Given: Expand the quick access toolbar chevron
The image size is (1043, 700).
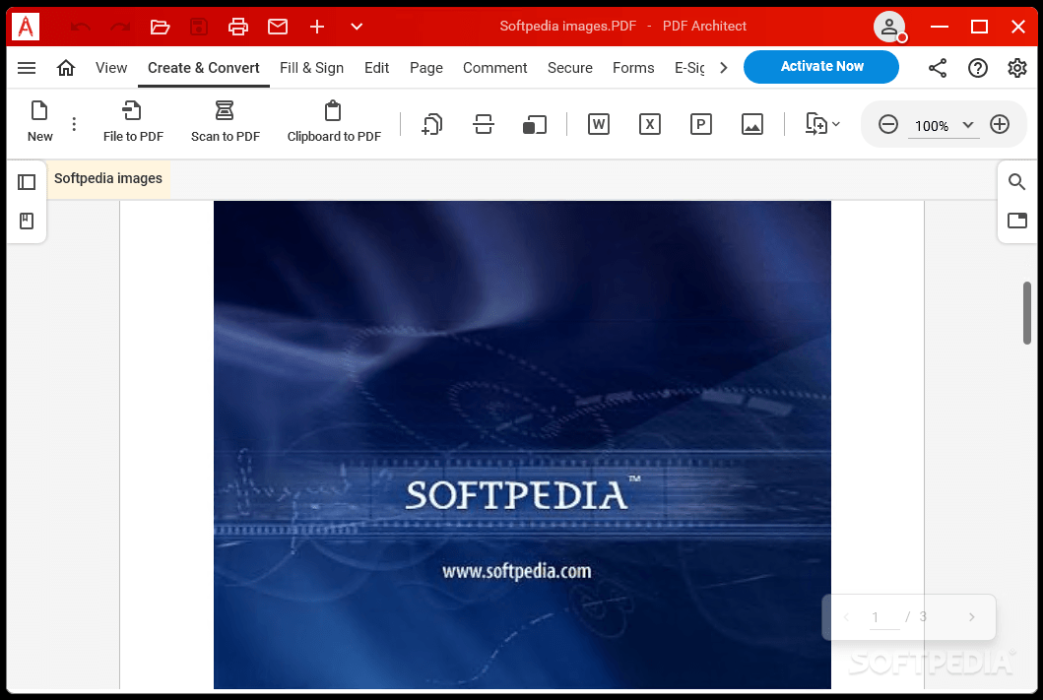Looking at the screenshot, I should [x=357, y=27].
